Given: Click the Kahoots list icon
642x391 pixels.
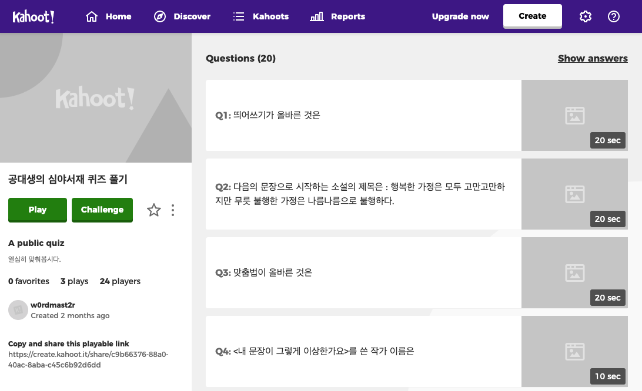Looking at the screenshot, I should tap(239, 16).
